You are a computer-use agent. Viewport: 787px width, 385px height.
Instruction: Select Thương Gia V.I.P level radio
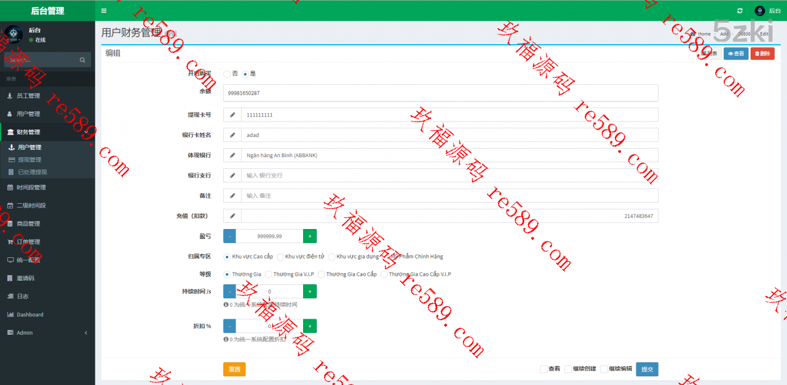269,274
